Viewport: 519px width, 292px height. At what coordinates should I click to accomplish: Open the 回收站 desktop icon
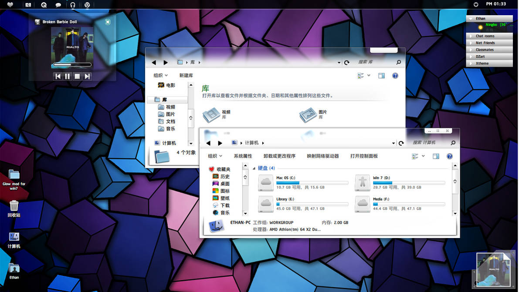(14, 205)
